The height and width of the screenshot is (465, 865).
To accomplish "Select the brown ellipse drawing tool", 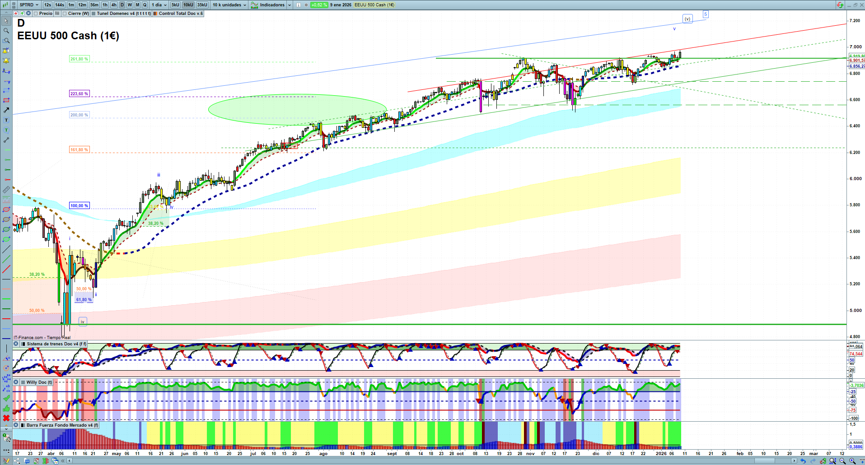I will coord(6,219).
